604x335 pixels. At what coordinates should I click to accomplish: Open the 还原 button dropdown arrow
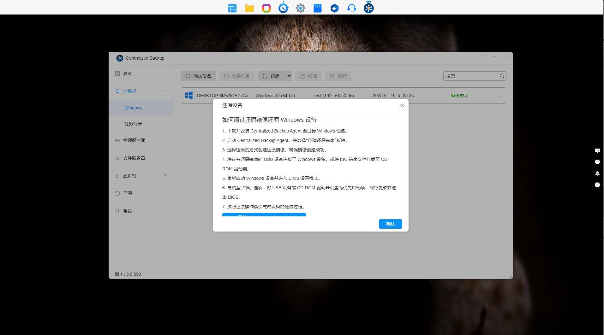click(289, 76)
